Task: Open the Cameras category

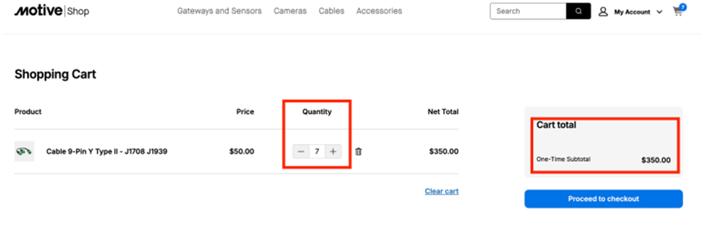Action: [290, 11]
